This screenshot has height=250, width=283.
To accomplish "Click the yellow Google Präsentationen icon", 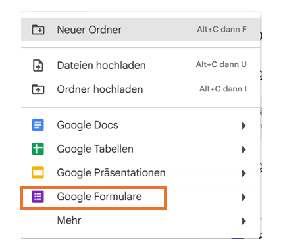I will click(38, 172).
